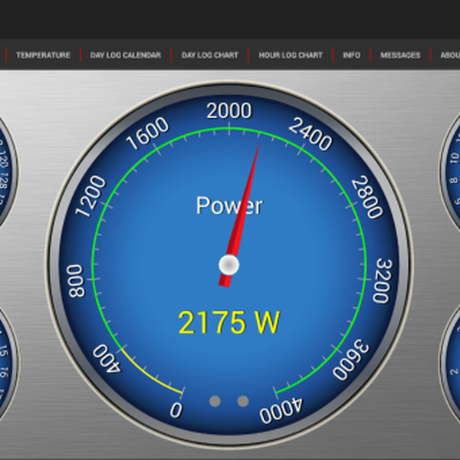The image size is (460, 460).
Task: Click the partially visible About tab
Action: click(449, 55)
